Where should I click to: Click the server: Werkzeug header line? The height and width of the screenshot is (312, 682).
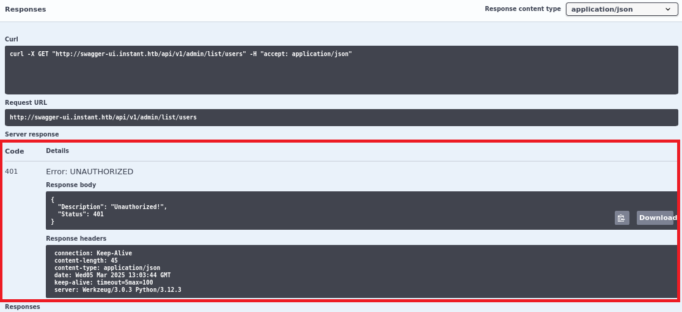point(117,289)
